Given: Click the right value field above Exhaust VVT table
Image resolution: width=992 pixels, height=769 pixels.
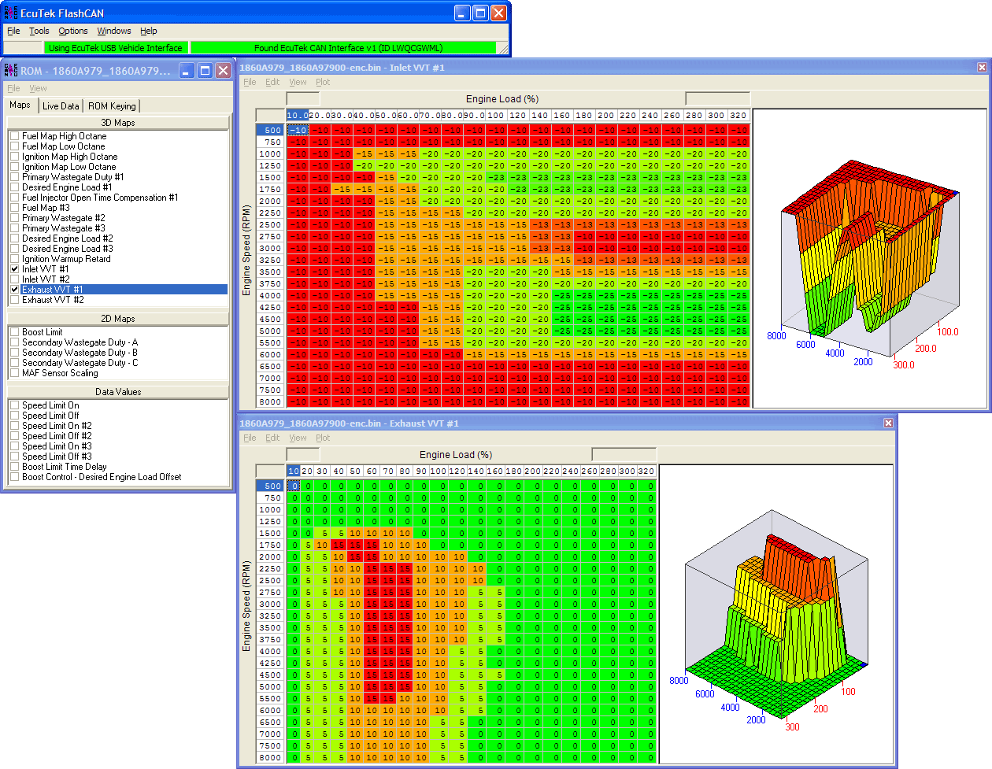Looking at the screenshot, I should tap(624, 454).
